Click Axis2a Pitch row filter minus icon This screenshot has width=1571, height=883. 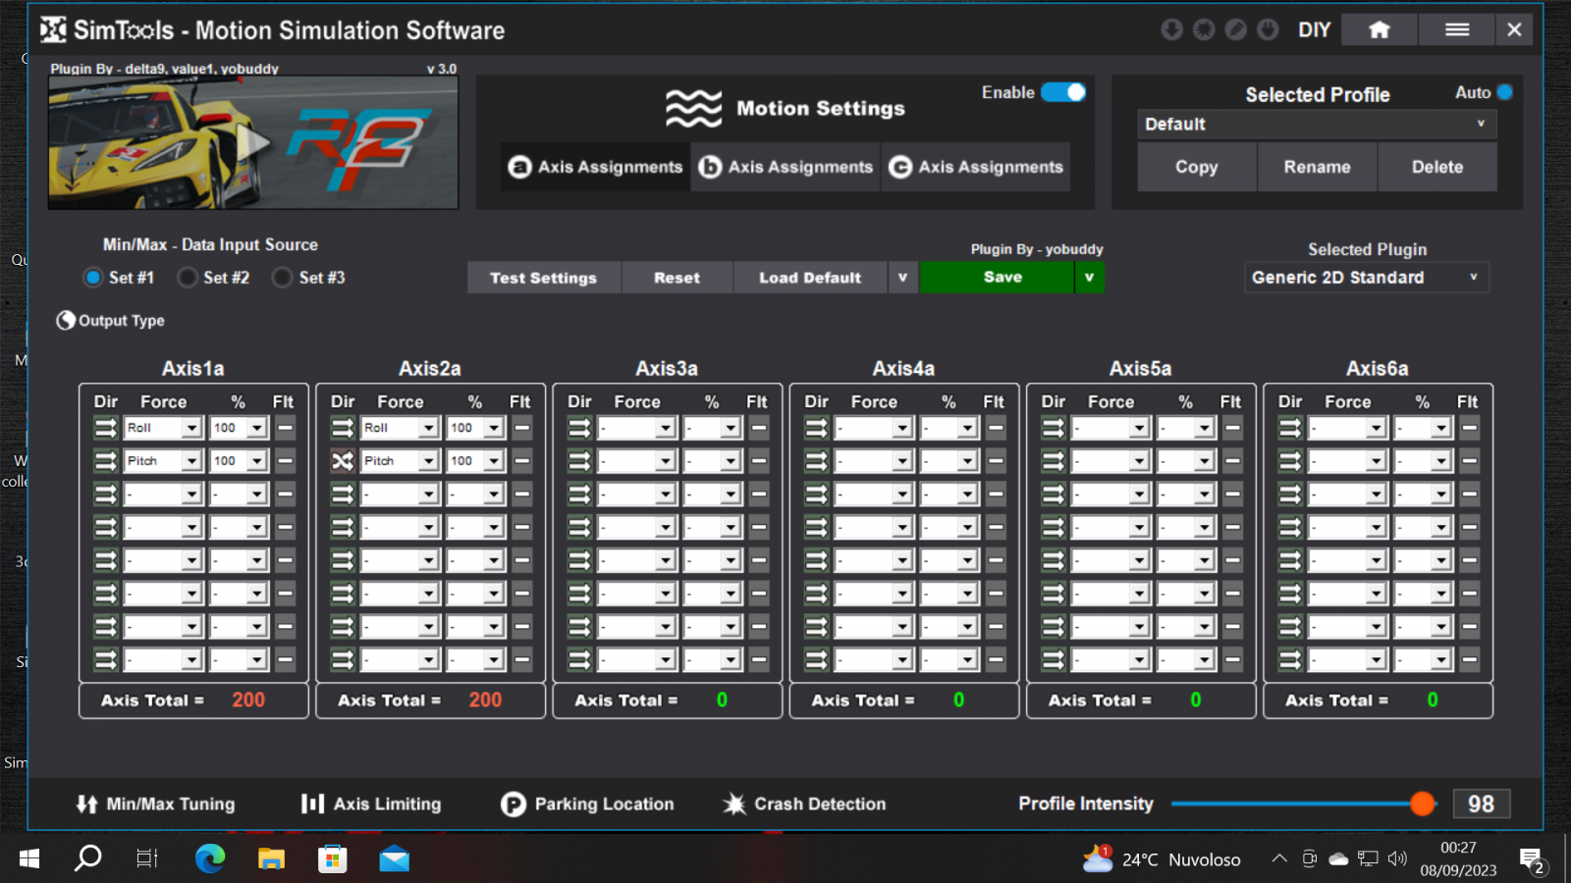point(522,461)
